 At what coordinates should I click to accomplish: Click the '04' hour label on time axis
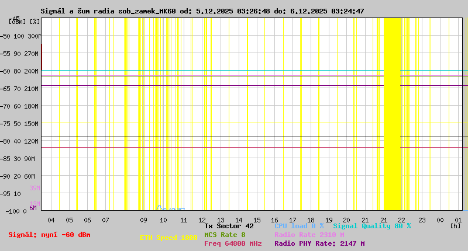coord(51,220)
